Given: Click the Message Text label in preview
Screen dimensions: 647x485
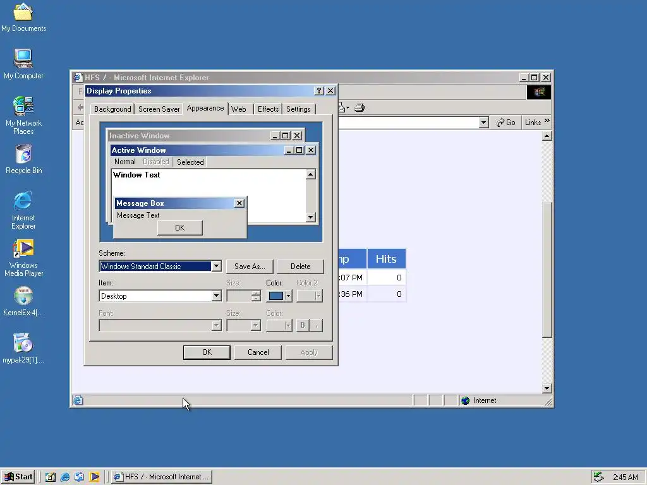Looking at the screenshot, I should 138,215.
